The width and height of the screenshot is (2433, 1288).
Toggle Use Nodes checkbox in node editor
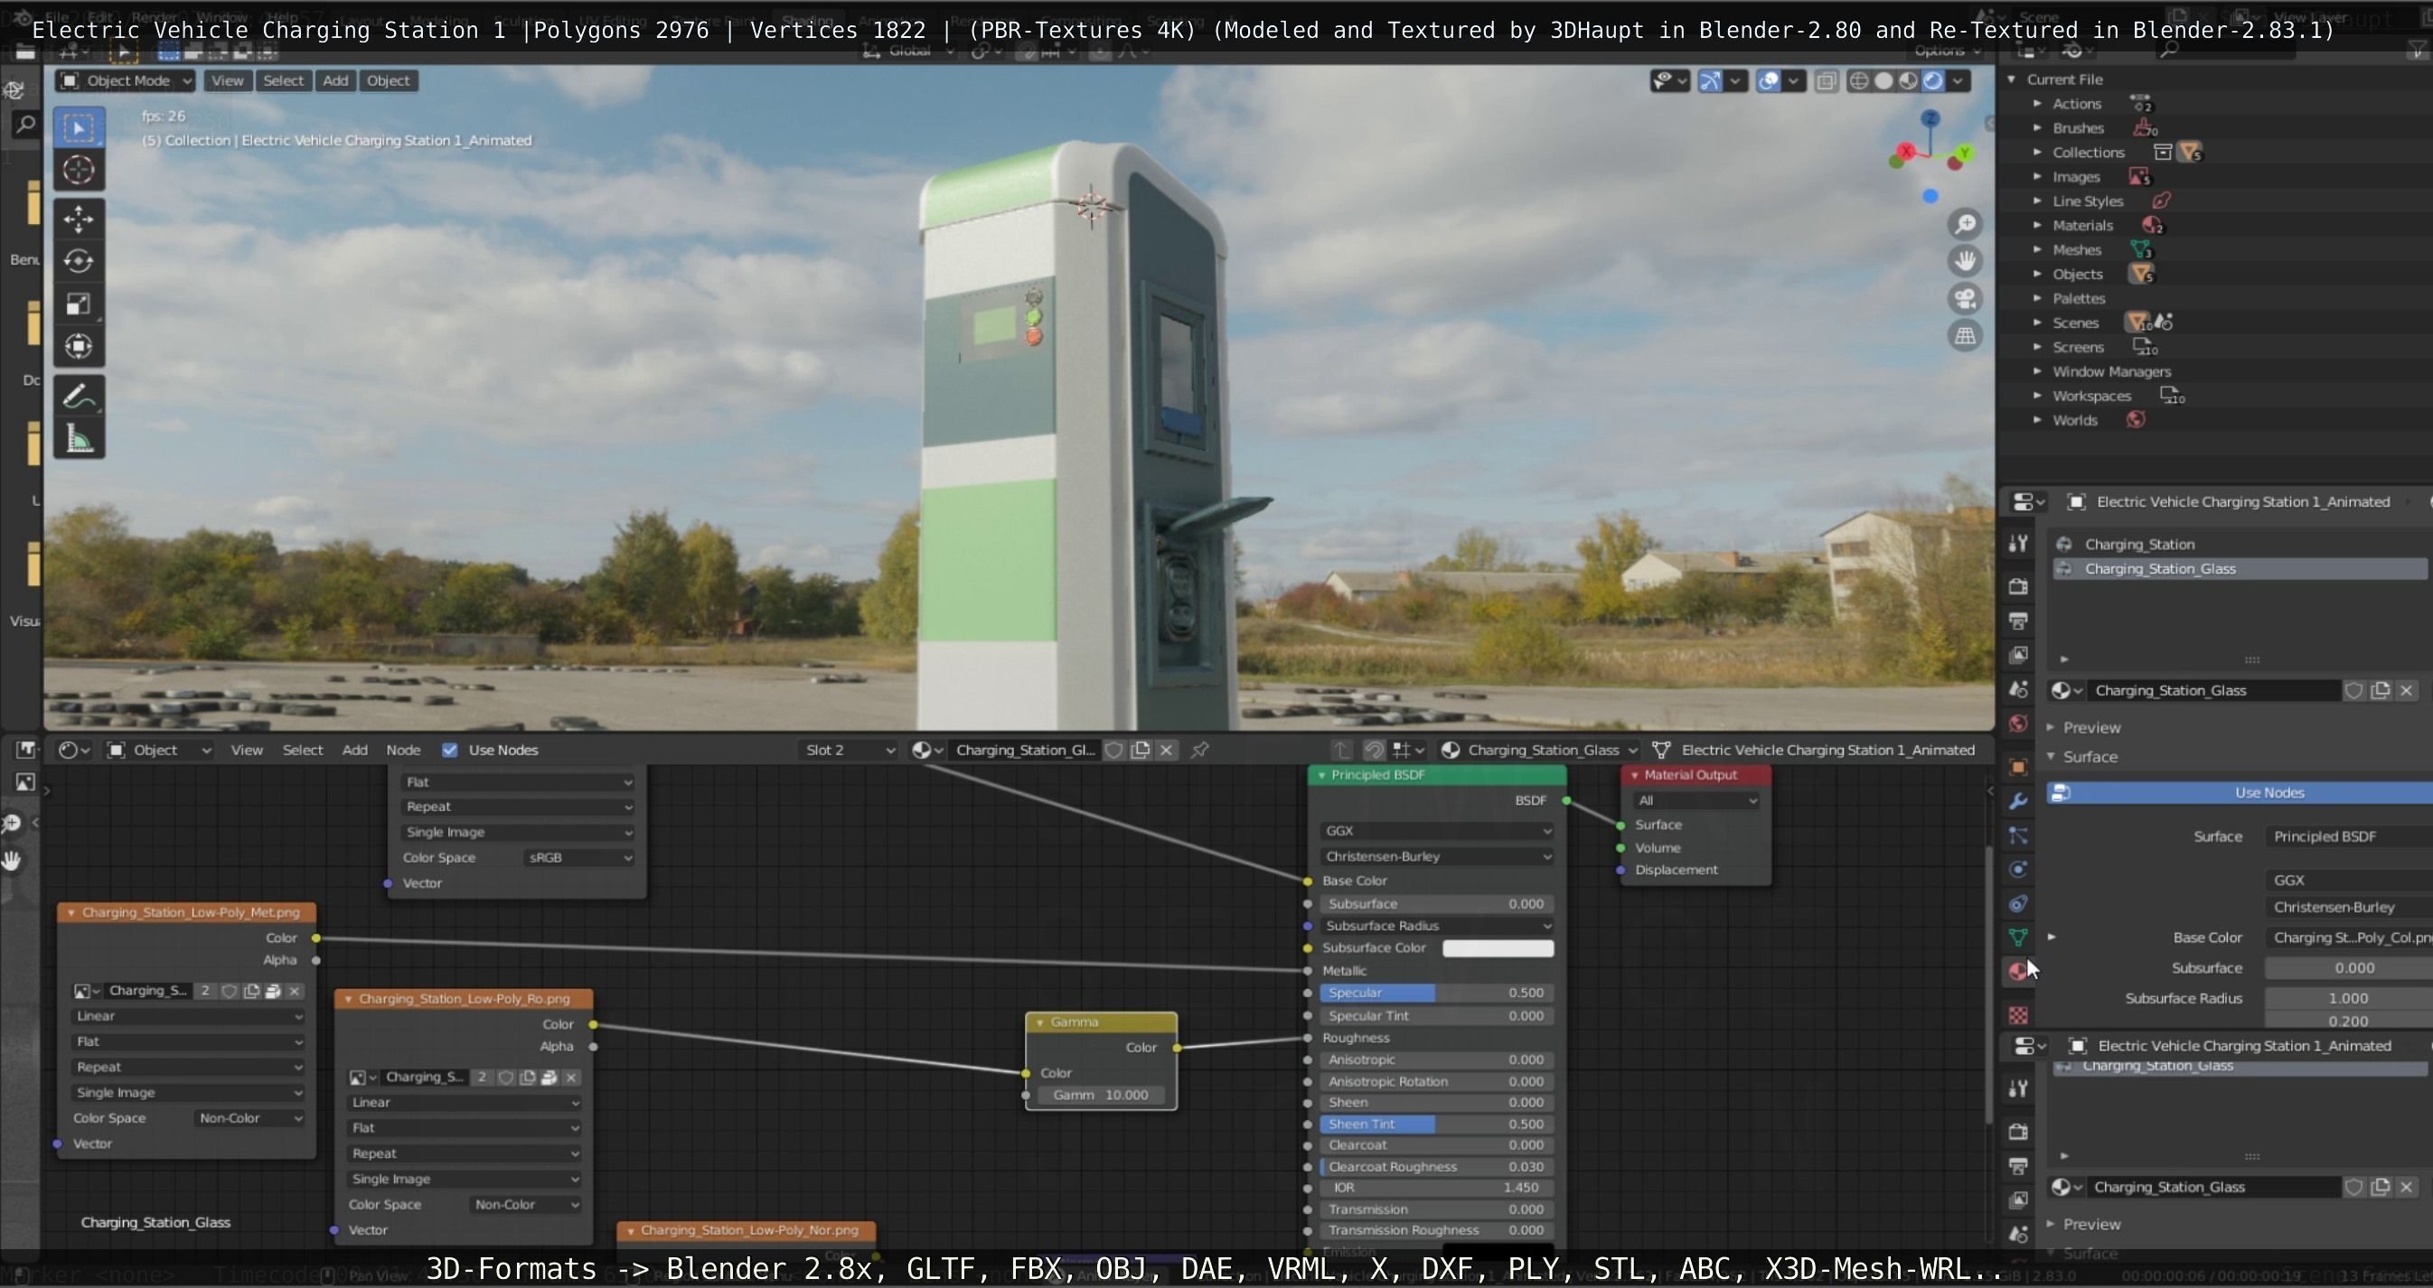pos(449,751)
